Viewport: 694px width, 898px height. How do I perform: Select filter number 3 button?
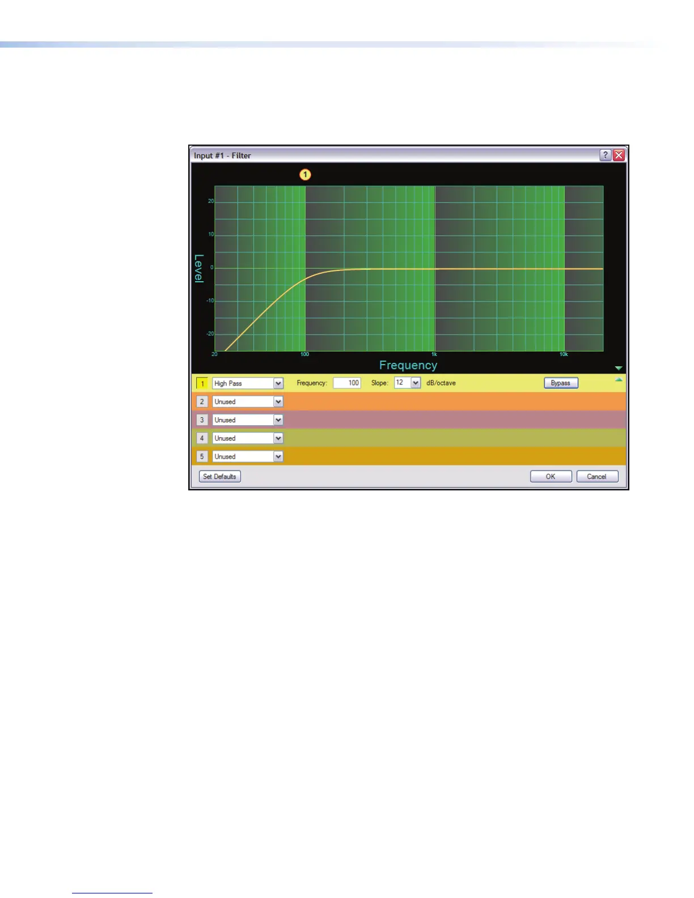pos(202,420)
